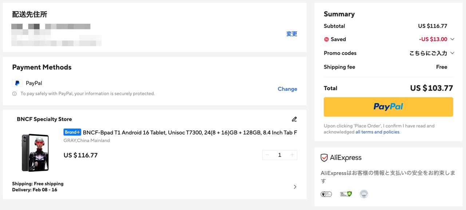Click the info icon beside PayPal safety note
This screenshot has height=210, width=466.
click(x=15, y=94)
